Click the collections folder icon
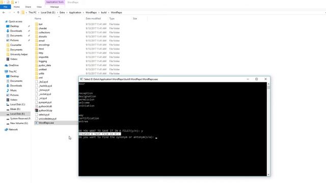Image resolution: width=326 pixels, height=183 pixels. [x=36, y=33]
